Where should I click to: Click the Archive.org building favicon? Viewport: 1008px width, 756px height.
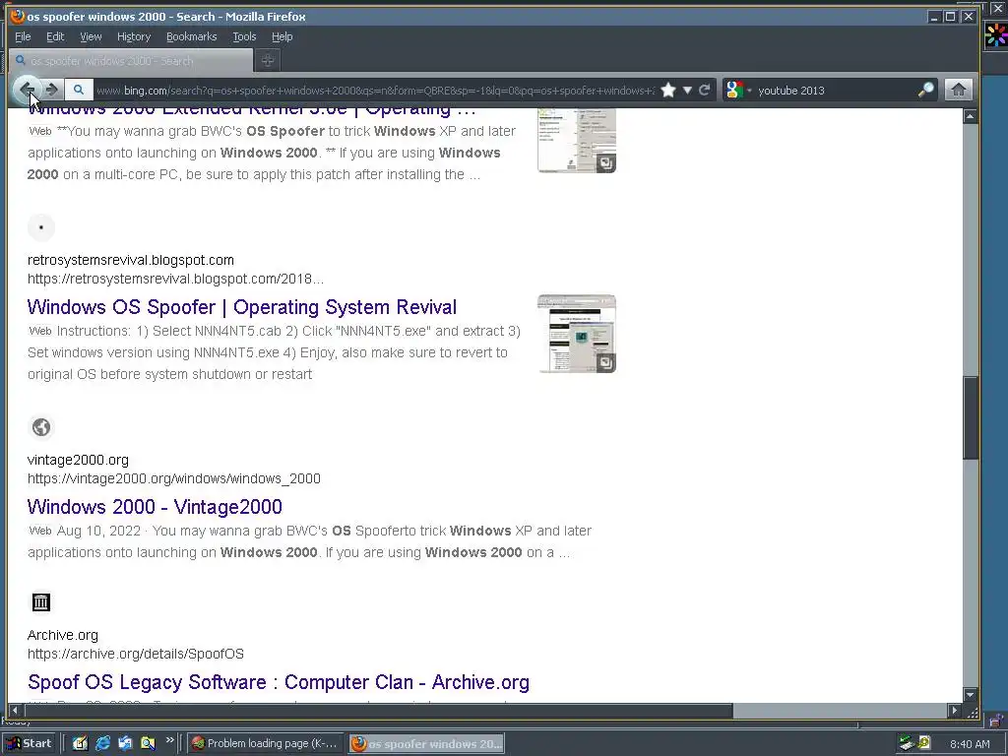pyautogui.click(x=41, y=602)
